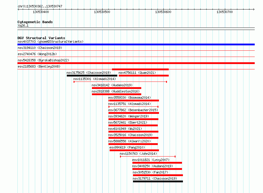The image size is (263, 193).
Task: Click the nsv1135751 (Alsmadi2014) label
Action: point(129,104)
